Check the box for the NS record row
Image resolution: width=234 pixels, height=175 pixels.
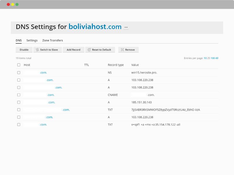19,73
